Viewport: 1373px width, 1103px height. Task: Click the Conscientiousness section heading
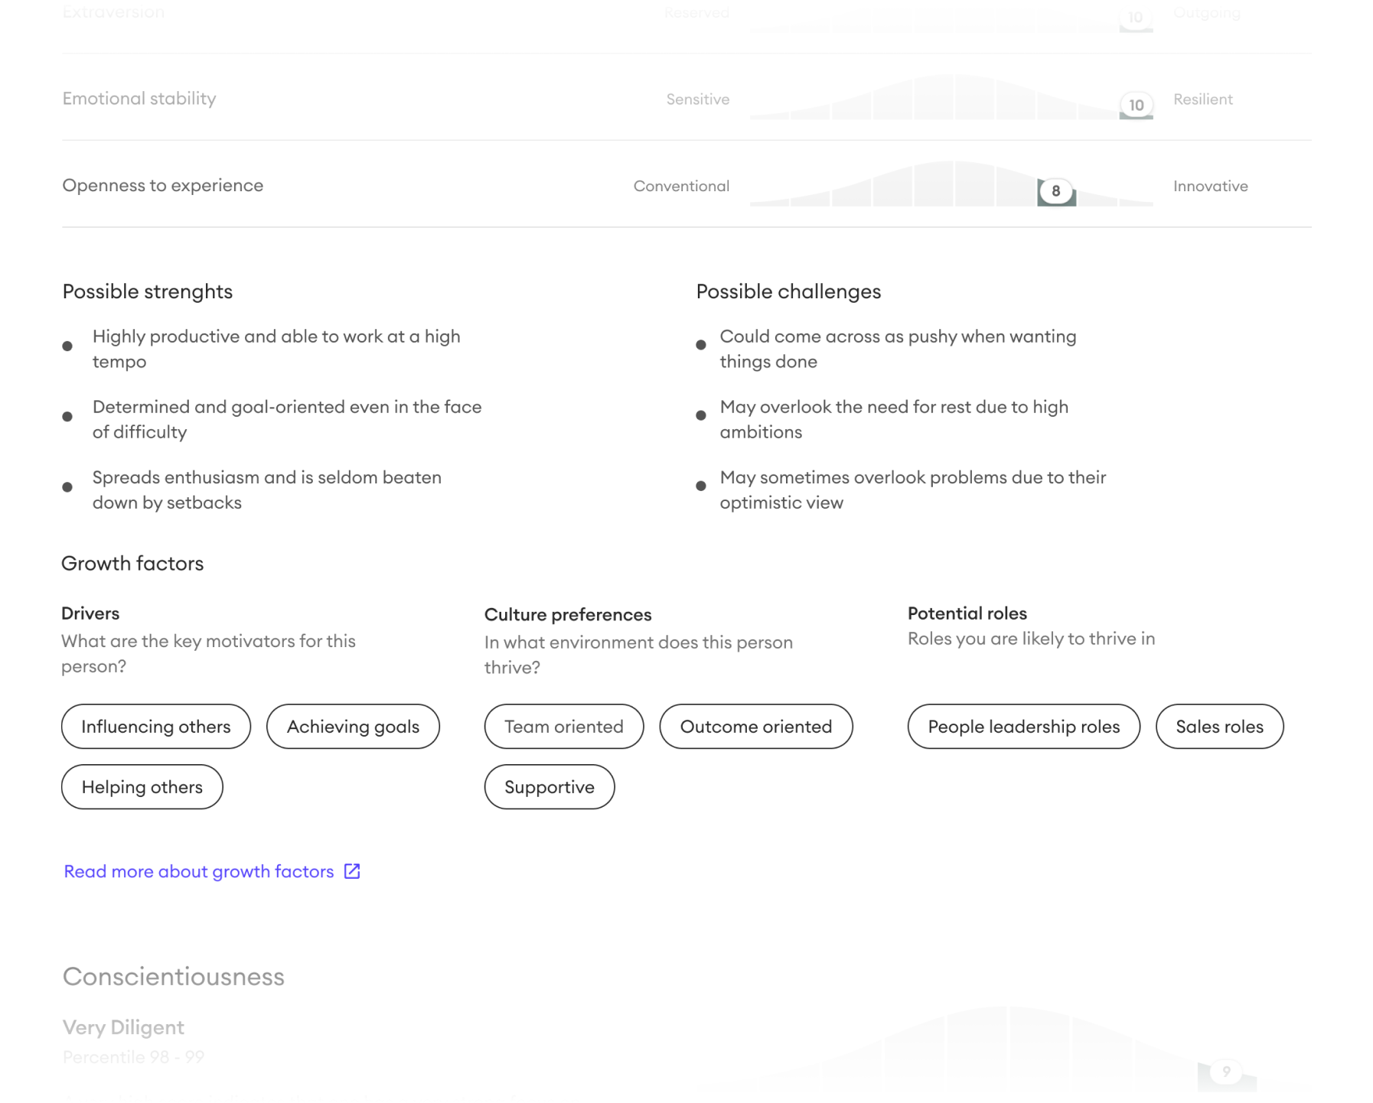pos(174,977)
